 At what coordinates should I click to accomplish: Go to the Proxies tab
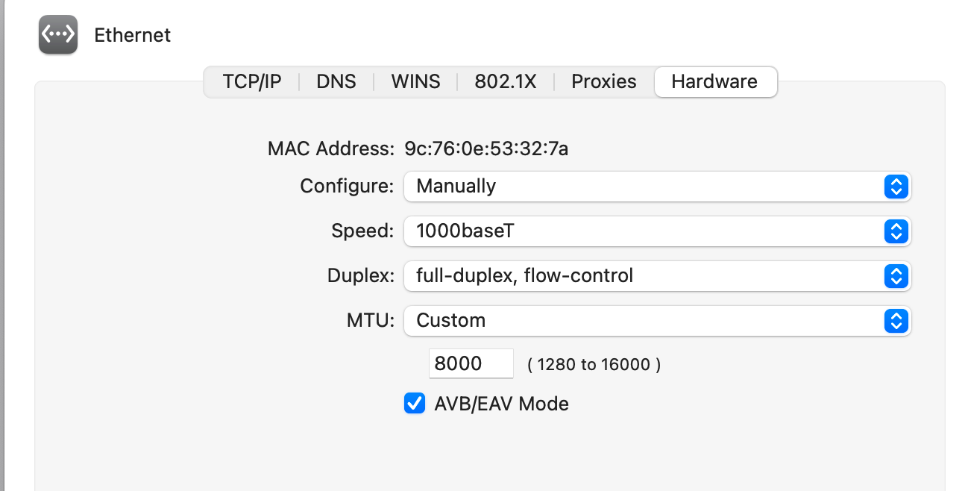pos(604,82)
